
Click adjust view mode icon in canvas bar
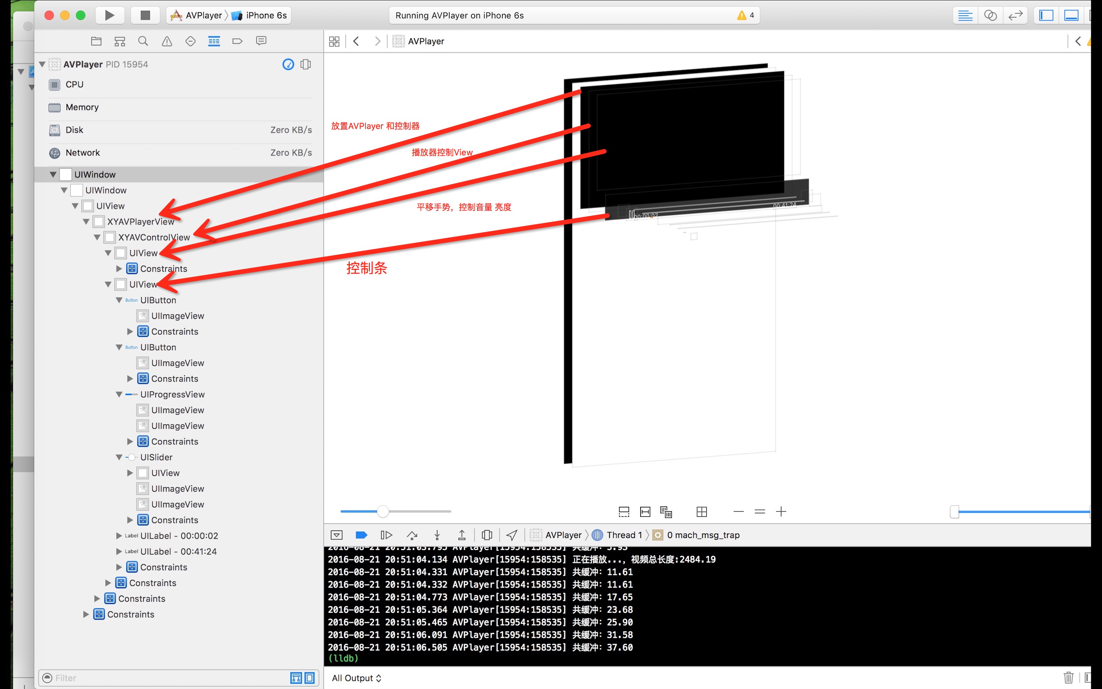[x=666, y=512]
